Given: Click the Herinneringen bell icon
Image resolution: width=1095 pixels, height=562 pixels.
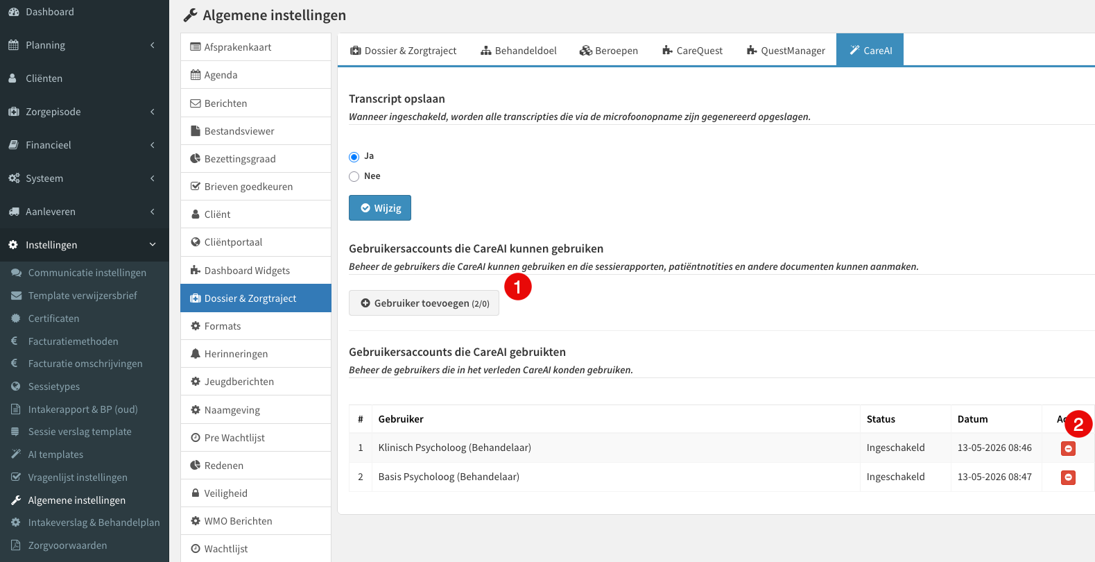Looking at the screenshot, I should click(x=196, y=354).
